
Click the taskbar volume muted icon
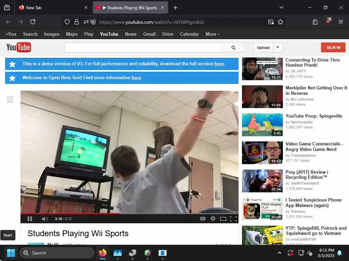click(x=310, y=253)
